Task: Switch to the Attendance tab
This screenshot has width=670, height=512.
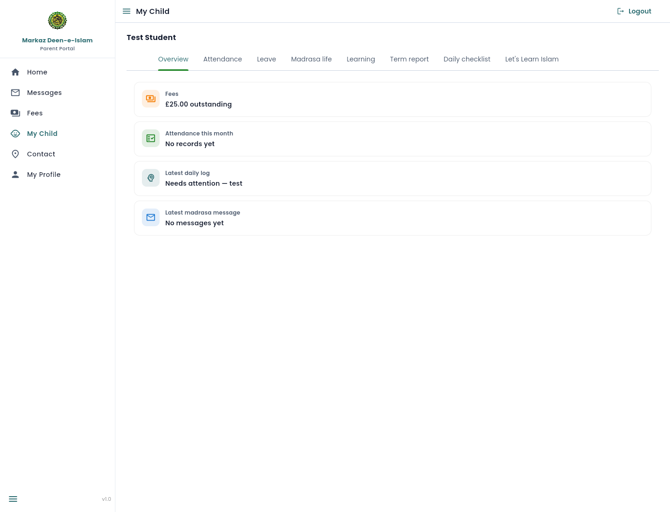Action: click(x=222, y=59)
